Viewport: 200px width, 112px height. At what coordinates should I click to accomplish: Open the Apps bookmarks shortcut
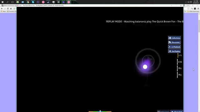3,11
